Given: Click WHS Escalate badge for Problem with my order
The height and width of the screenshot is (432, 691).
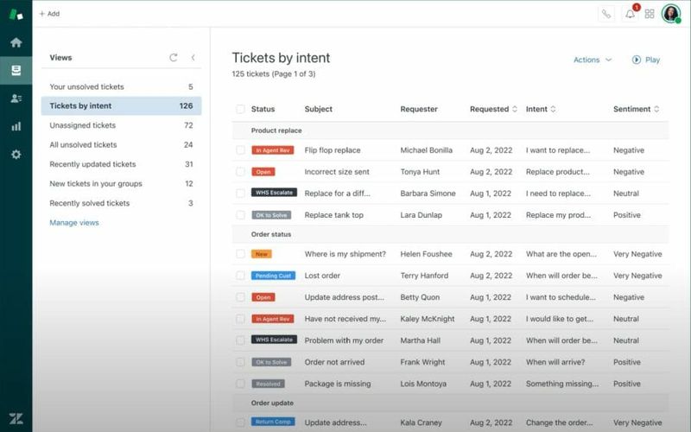Looking at the screenshot, I should pos(274,340).
